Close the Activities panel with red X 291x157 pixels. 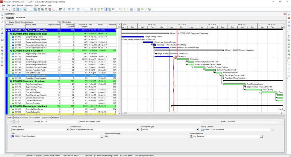[x=285, y=14]
